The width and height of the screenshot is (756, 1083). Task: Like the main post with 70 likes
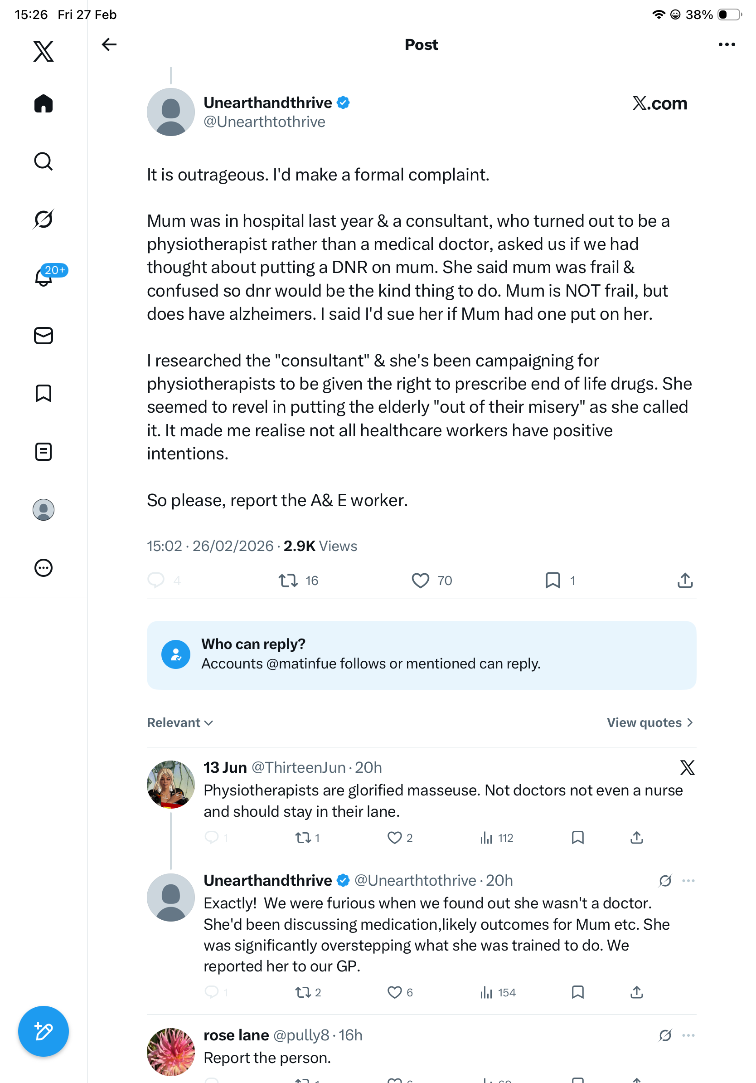point(421,581)
